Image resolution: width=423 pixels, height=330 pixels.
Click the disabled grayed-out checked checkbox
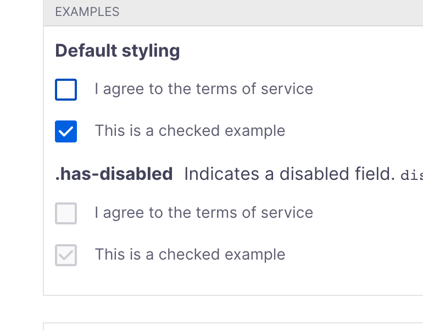point(66,255)
